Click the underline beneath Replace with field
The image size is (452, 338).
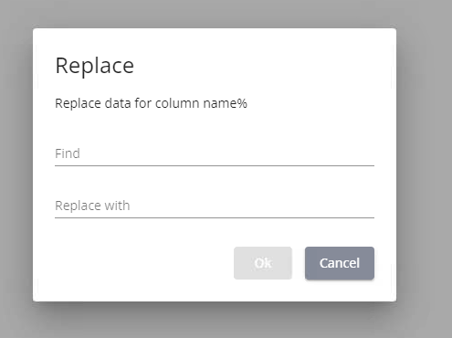pyautogui.click(x=215, y=217)
